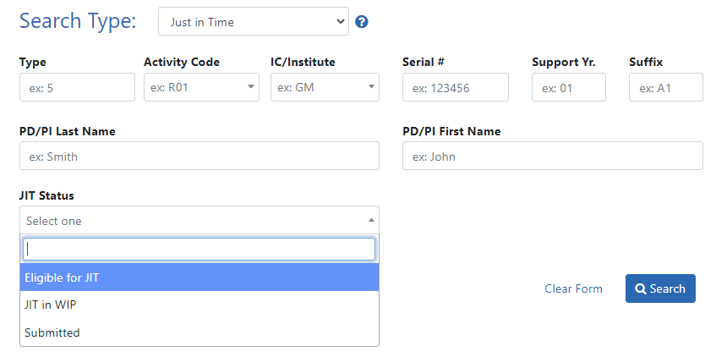The image size is (716, 357).
Task: Collapse the JIT Status dropdown
Action: click(x=372, y=220)
